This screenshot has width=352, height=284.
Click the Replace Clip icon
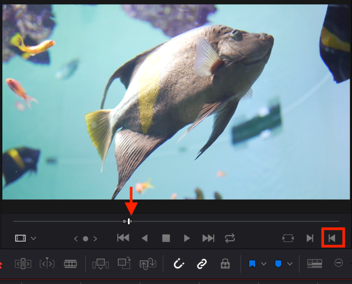148,264
